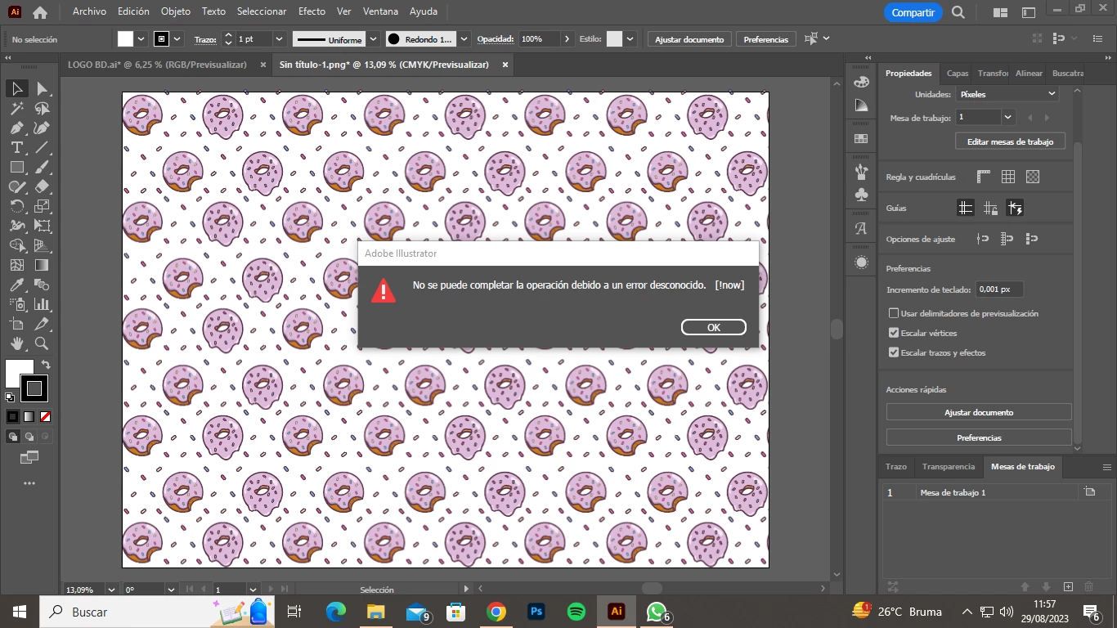This screenshot has width=1117, height=628.
Task: Expand the Opacidad 100% arrow
Action: pos(567,39)
